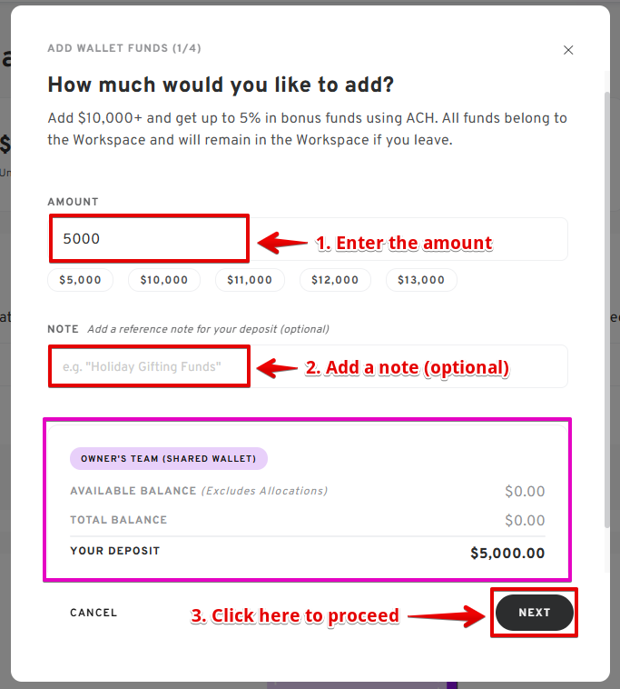This screenshot has height=689, width=620.
Task: Select the $12,000 preset chip
Action: tap(335, 280)
